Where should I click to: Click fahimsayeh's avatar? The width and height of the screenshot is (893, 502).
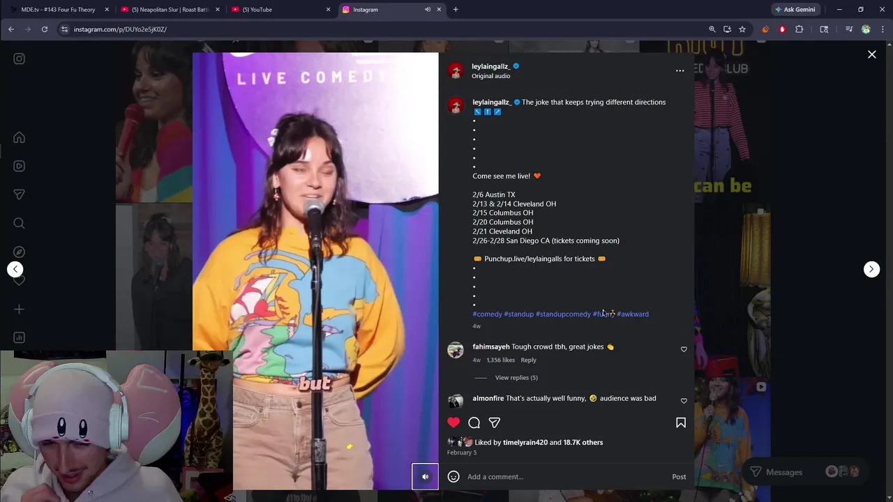[x=456, y=350]
